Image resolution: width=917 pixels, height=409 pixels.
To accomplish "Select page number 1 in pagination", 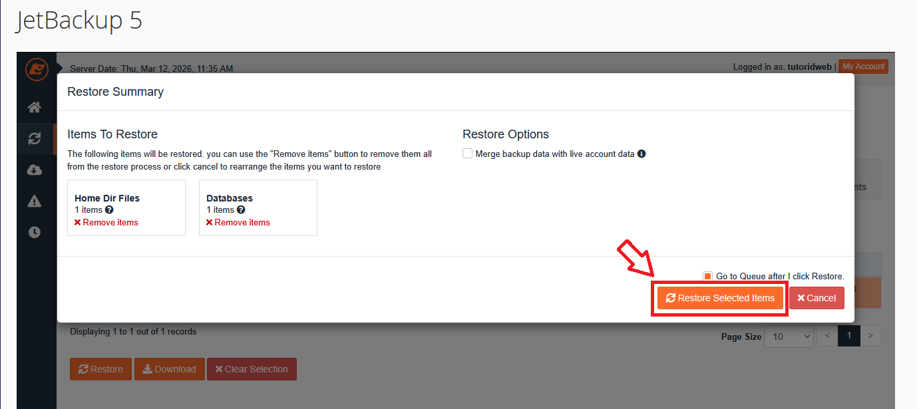I will point(848,336).
